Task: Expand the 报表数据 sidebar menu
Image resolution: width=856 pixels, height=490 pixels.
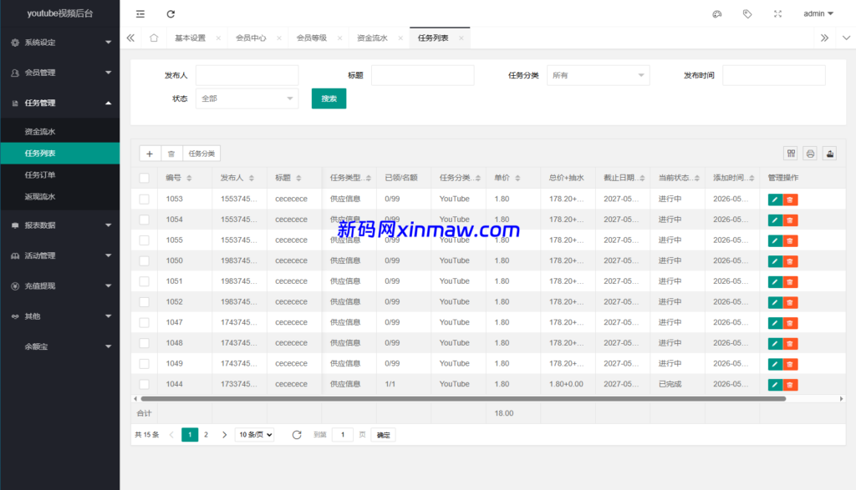Action: click(60, 225)
